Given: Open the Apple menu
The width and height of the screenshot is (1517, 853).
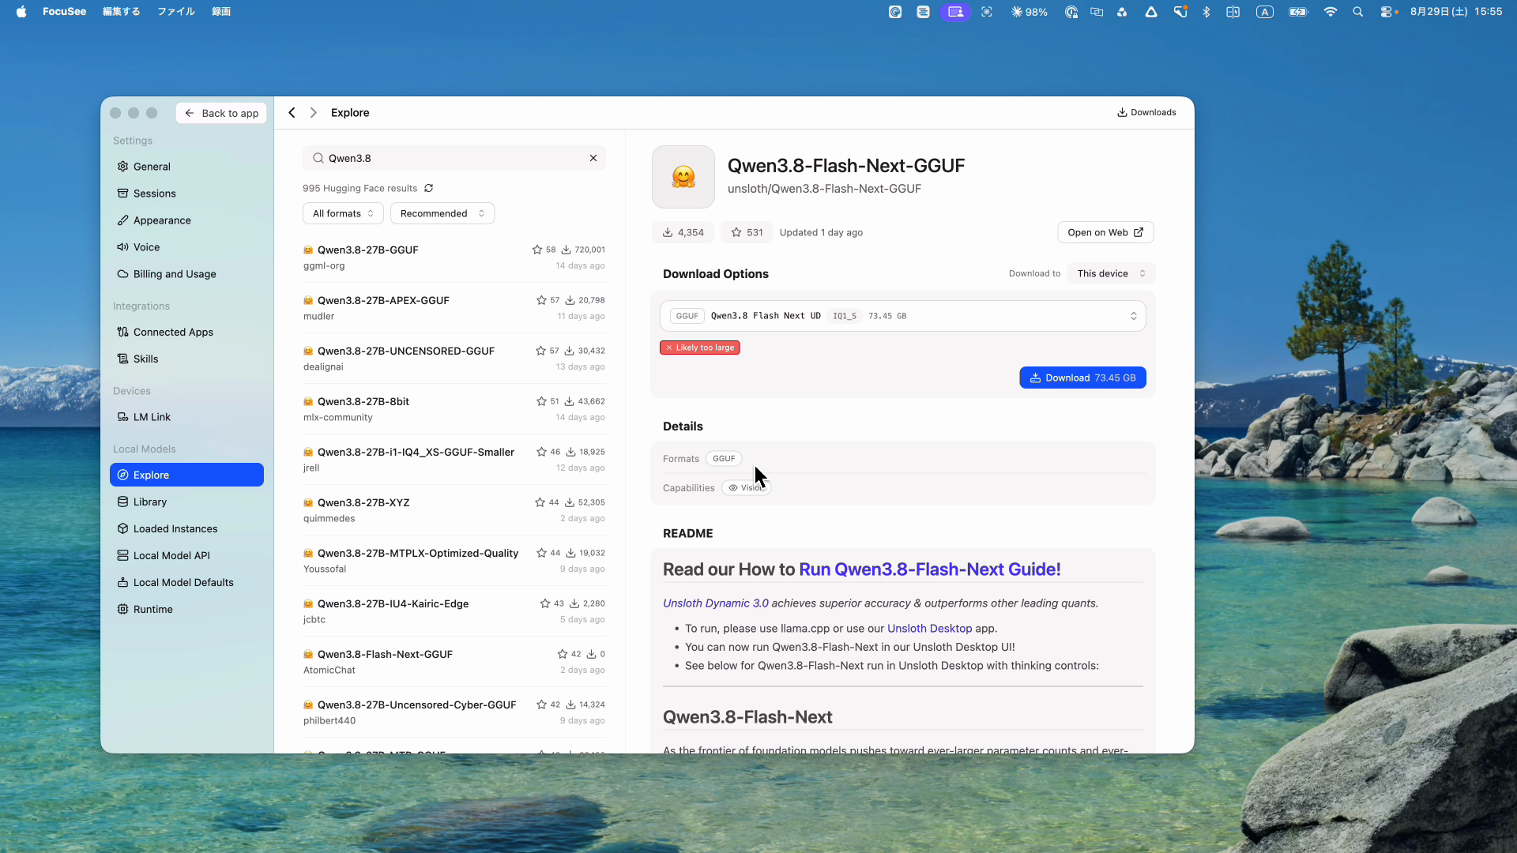Looking at the screenshot, I should tap(21, 12).
